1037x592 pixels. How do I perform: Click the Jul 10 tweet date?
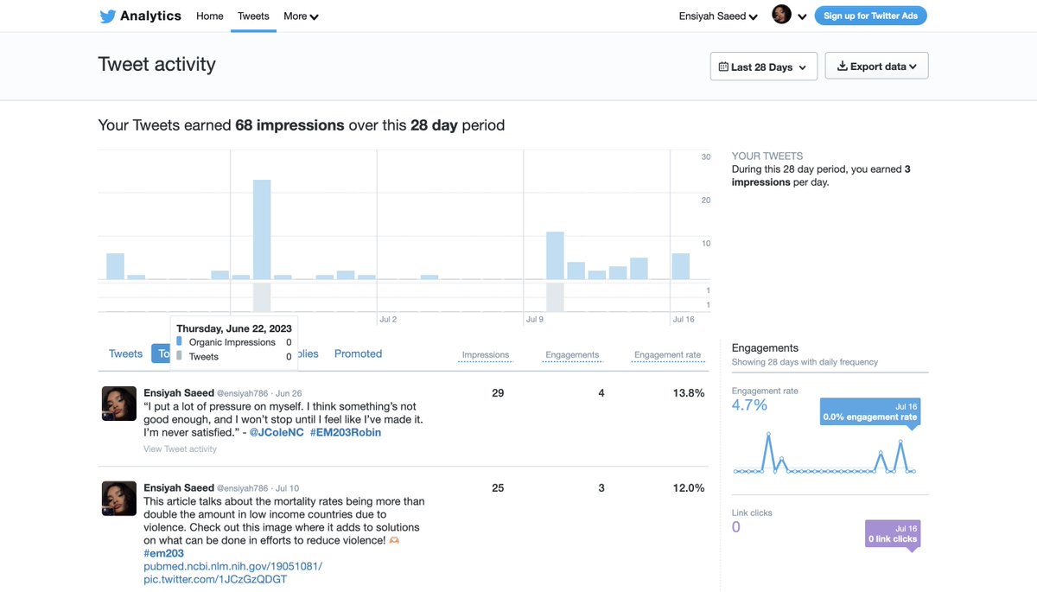[x=287, y=488]
